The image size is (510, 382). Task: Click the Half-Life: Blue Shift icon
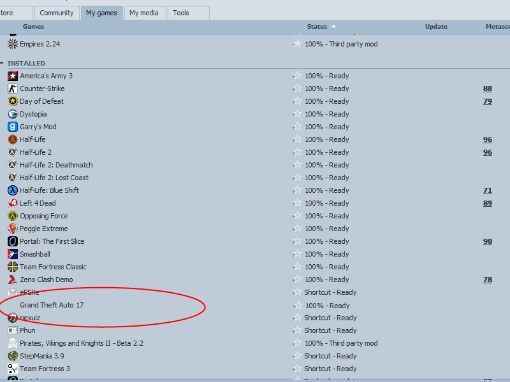point(13,190)
